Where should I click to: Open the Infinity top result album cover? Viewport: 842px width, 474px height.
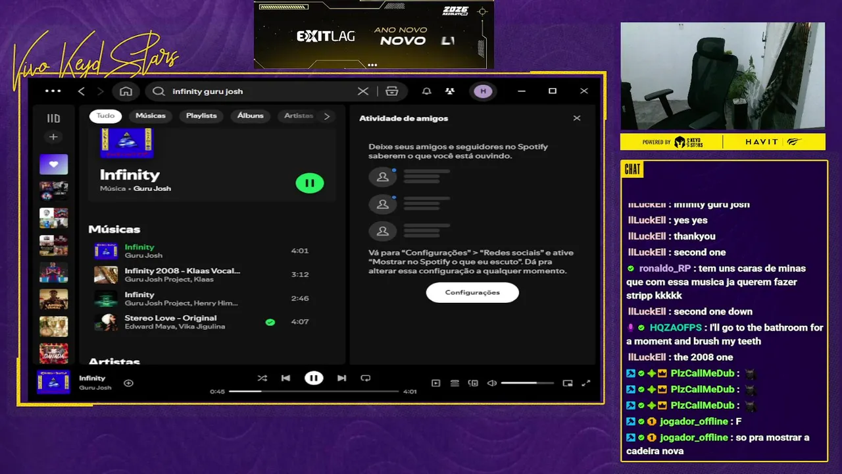coord(127,143)
